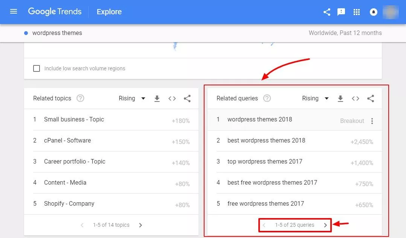The height and width of the screenshot is (238, 406).
Task: Enable Include low search volume regions
Action: click(x=37, y=68)
